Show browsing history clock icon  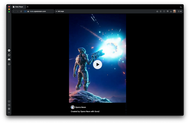click(x=9, y=105)
